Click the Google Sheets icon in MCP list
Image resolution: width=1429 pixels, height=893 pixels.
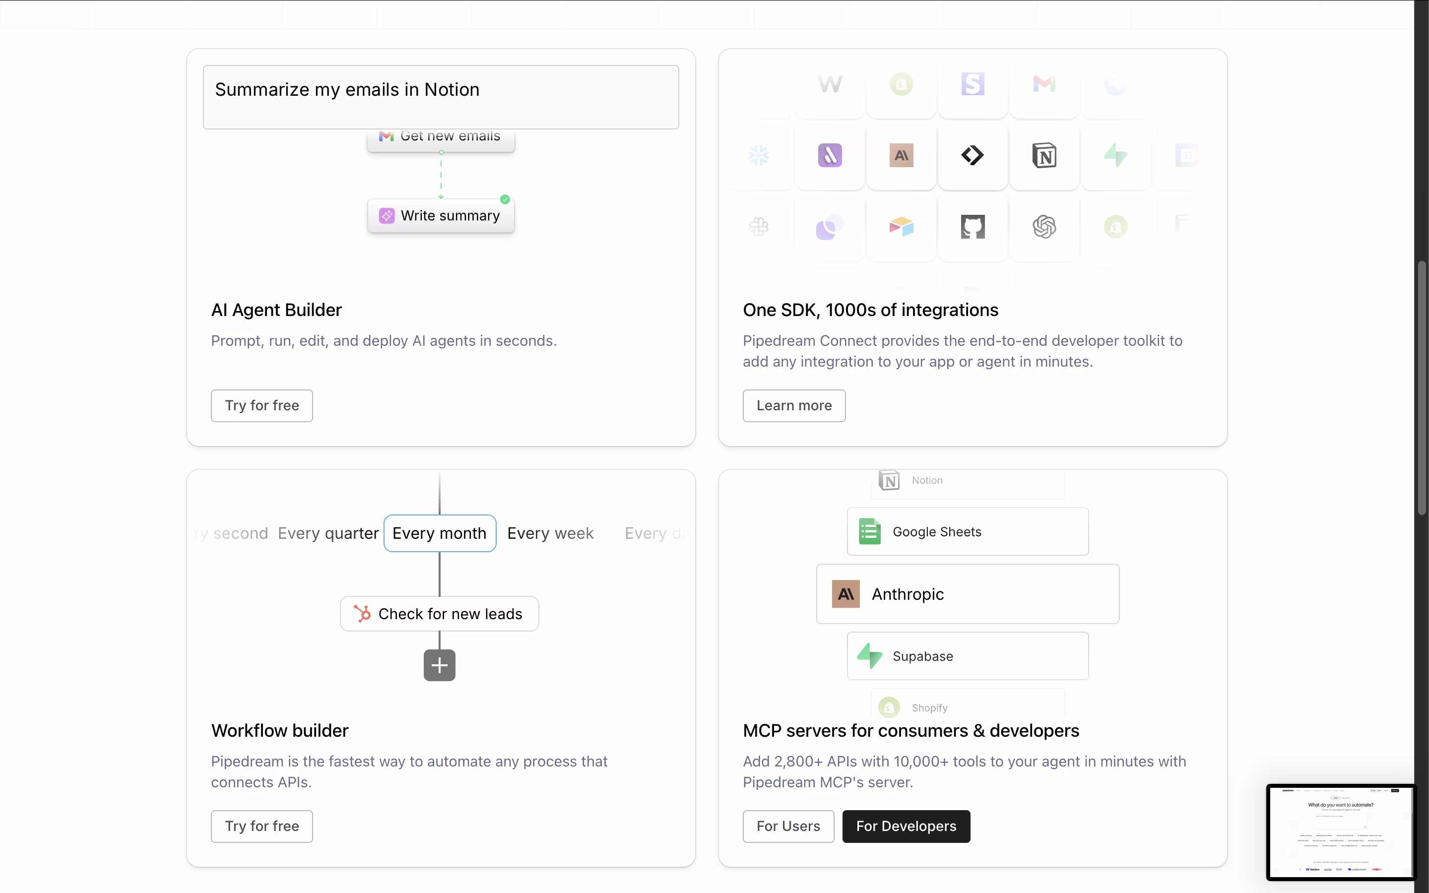pyautogui.click(x=869, y=531)
